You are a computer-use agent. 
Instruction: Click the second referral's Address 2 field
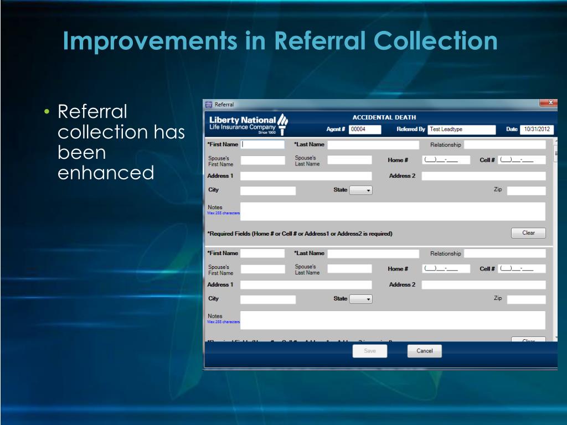483,285
